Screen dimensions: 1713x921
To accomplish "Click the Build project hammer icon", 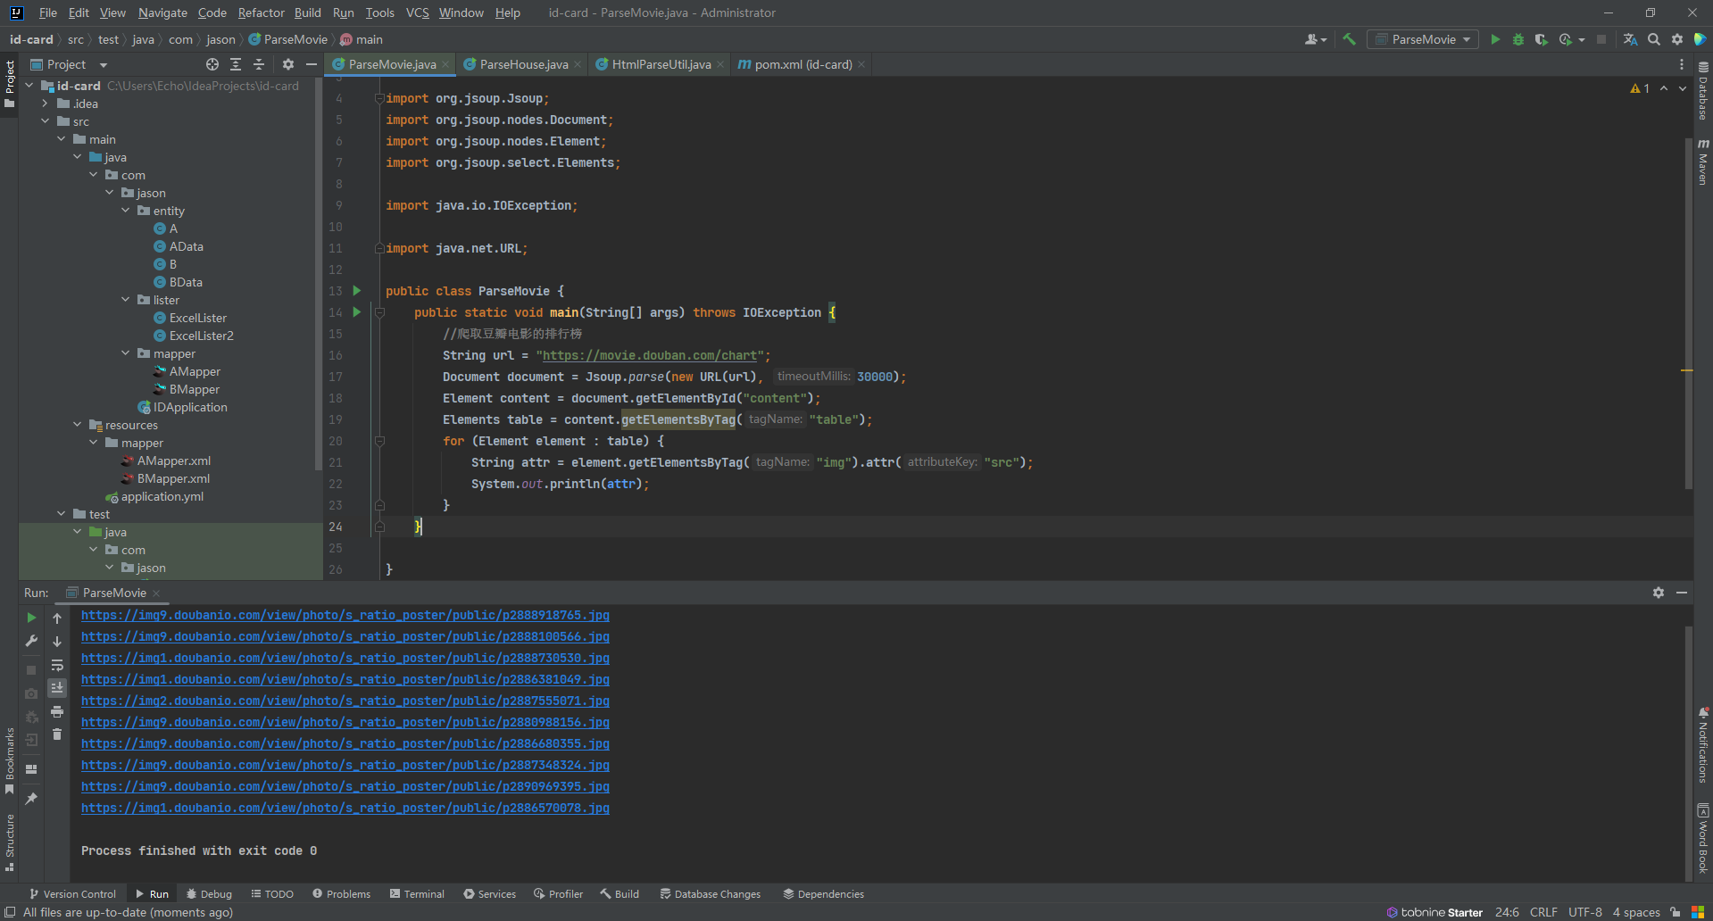I will 1349,39.
